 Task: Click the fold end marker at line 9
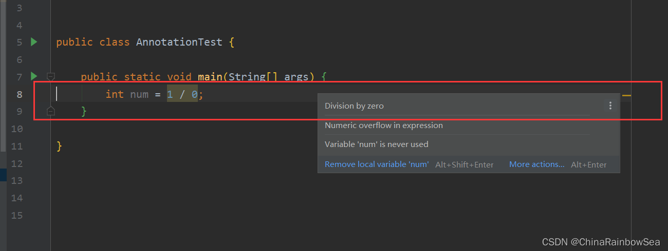(50, 111)
